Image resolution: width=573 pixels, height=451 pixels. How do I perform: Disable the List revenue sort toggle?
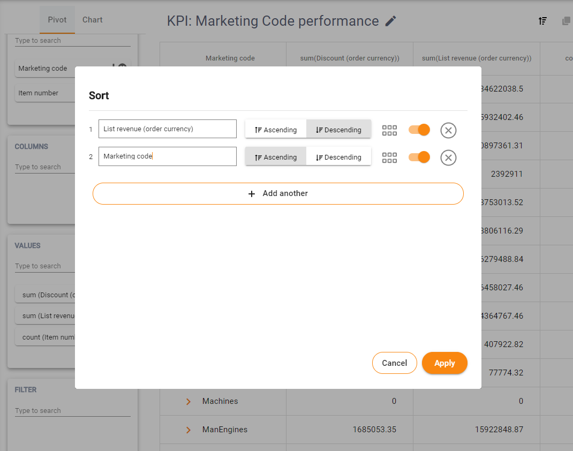click(x=419, y=130)
